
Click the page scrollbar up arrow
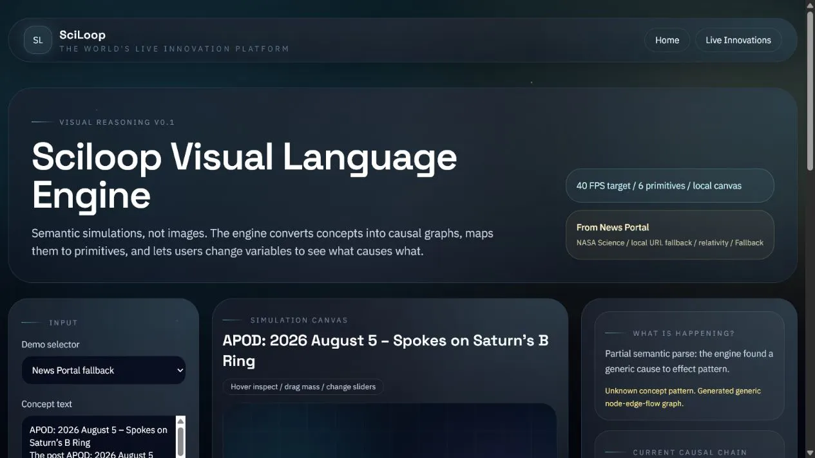point(810,5)
